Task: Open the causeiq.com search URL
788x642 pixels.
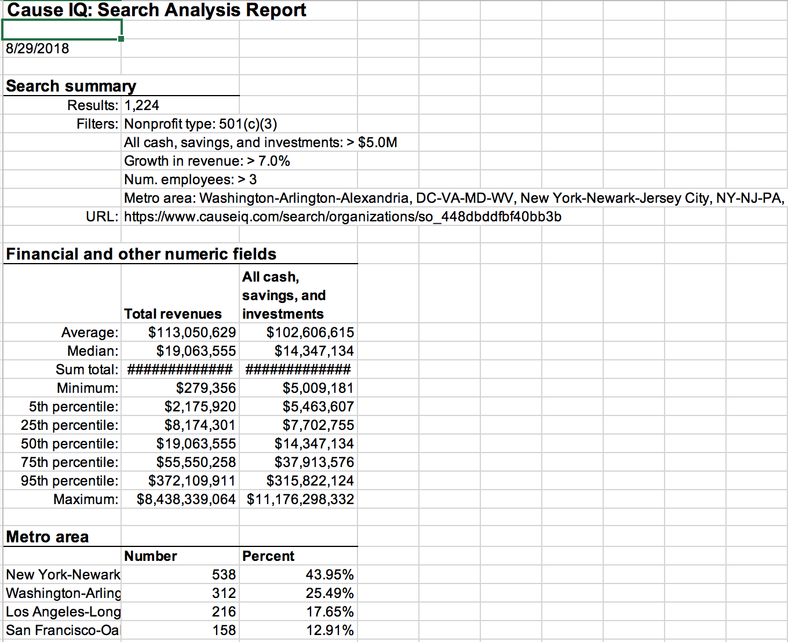Action: tap(342, 217)
